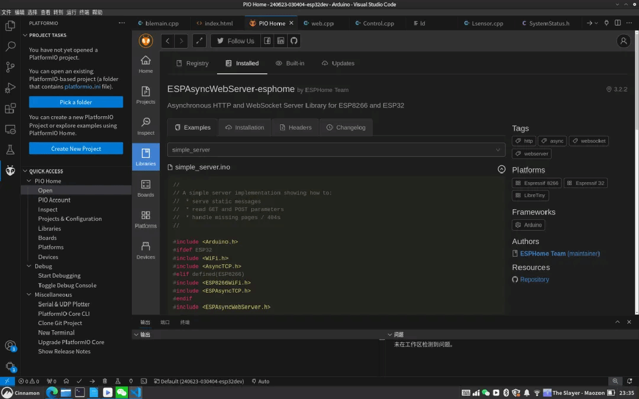Switch to Updates tab
639x399 pixels.
(x=338, y=63)
